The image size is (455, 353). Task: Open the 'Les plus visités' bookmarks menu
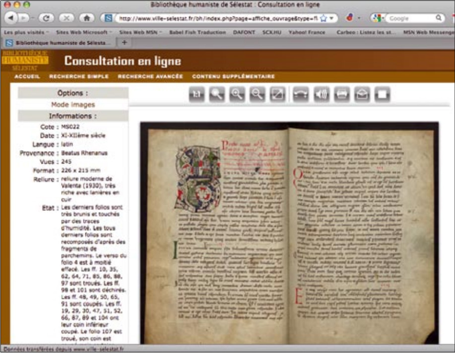[x=26, y=32]
